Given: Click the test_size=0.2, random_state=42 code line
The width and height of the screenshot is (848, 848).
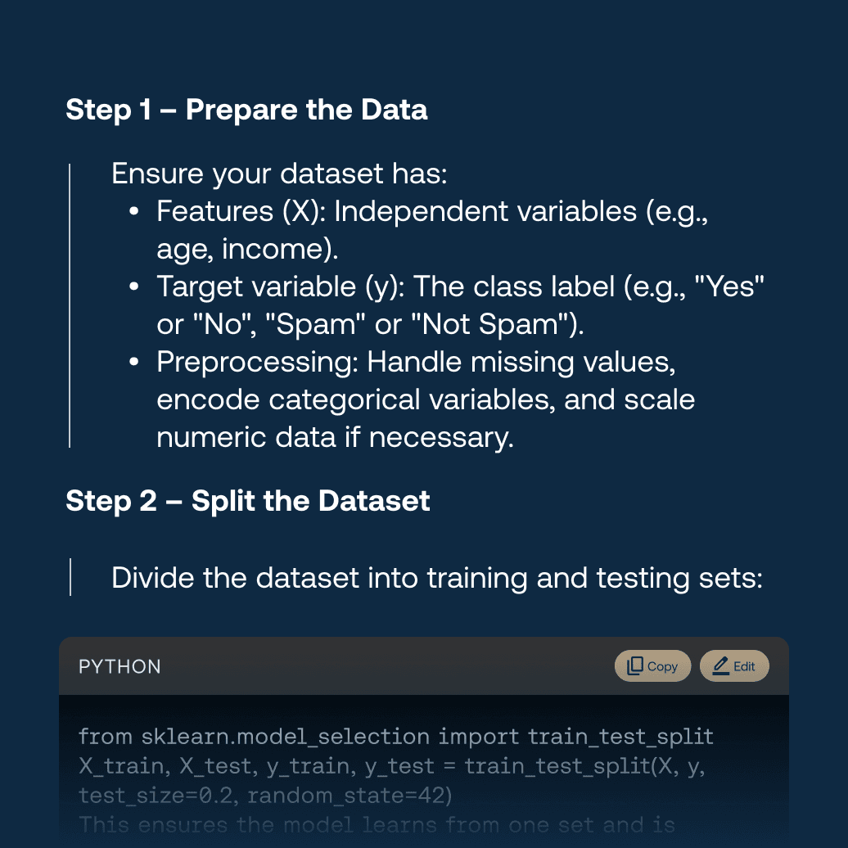Looking at the screenshot, I should click(265, 796).
